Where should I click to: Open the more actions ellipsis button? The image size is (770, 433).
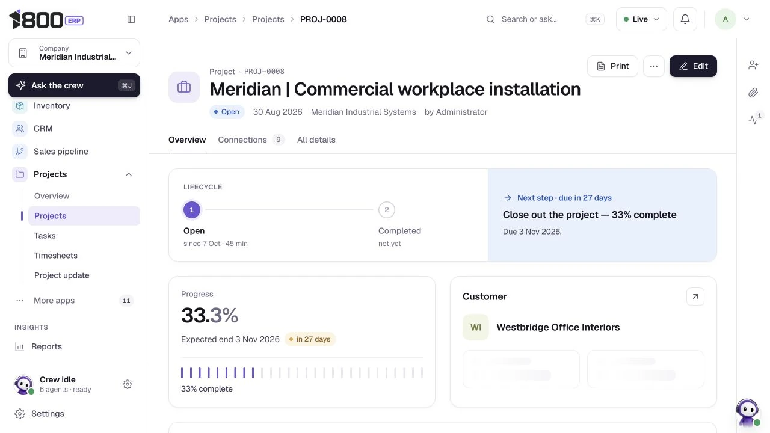coord(654,66)
